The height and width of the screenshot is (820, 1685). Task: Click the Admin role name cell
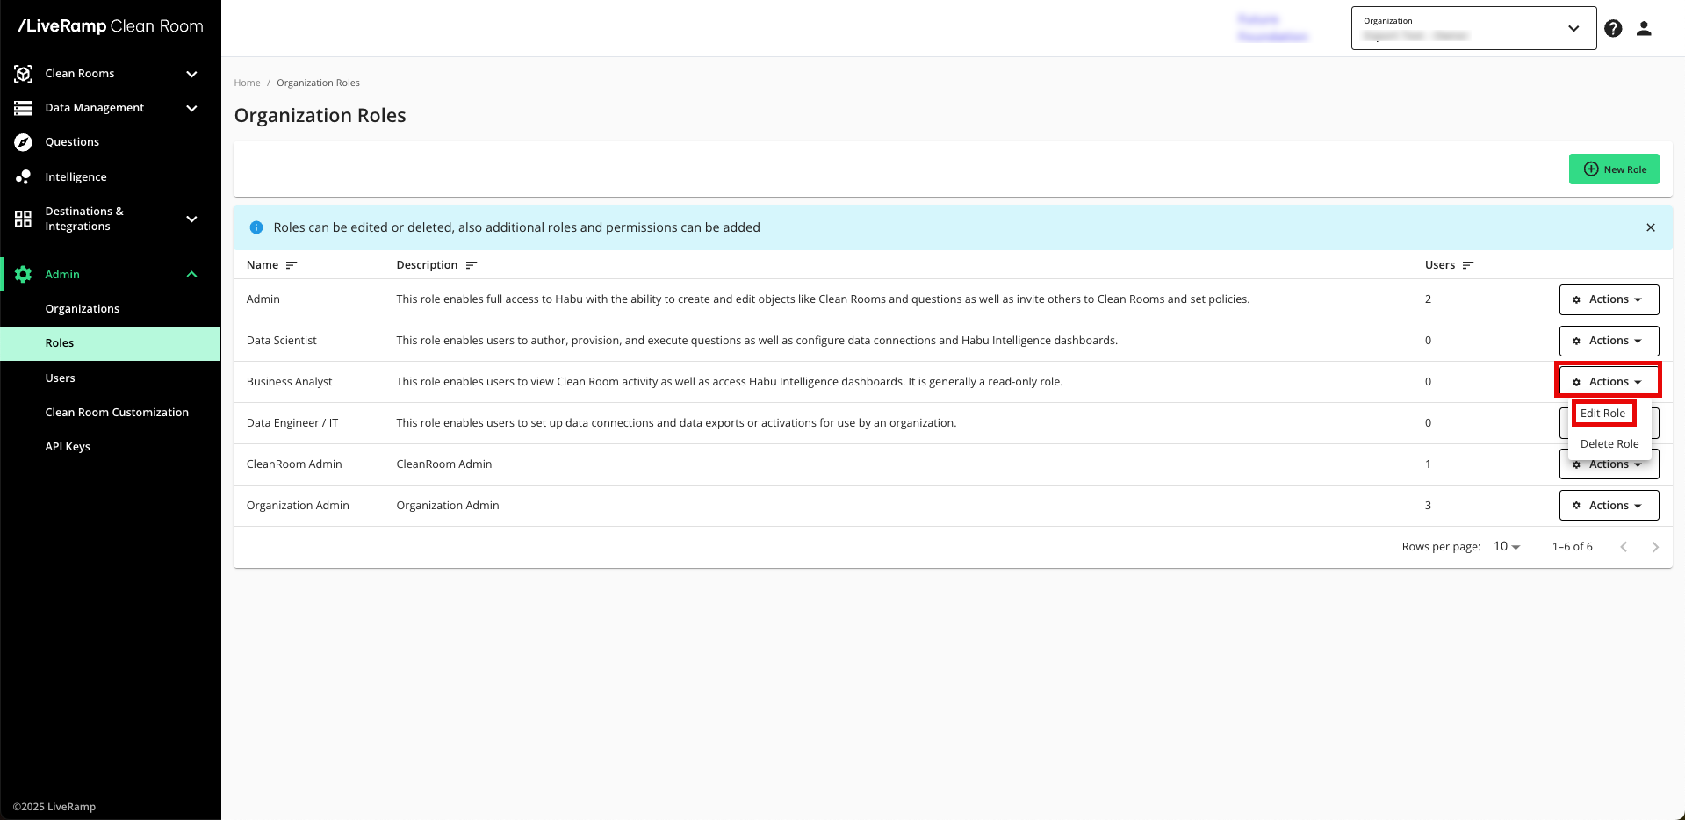coord(263,299)
